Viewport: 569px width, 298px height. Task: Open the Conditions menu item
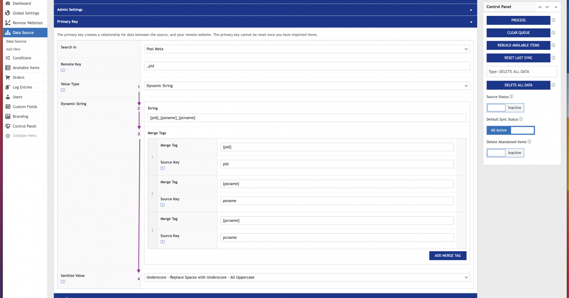click(x=25, y=58)
